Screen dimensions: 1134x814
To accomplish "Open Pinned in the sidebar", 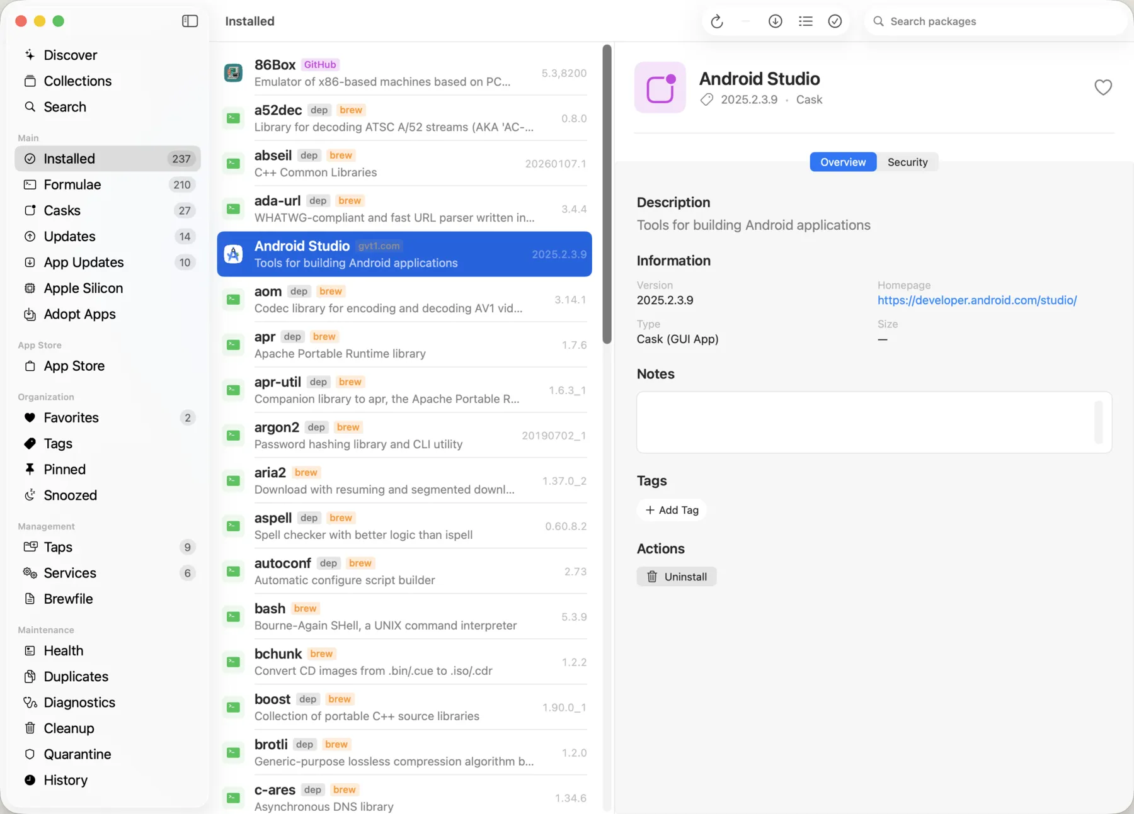I will point(108,469).
